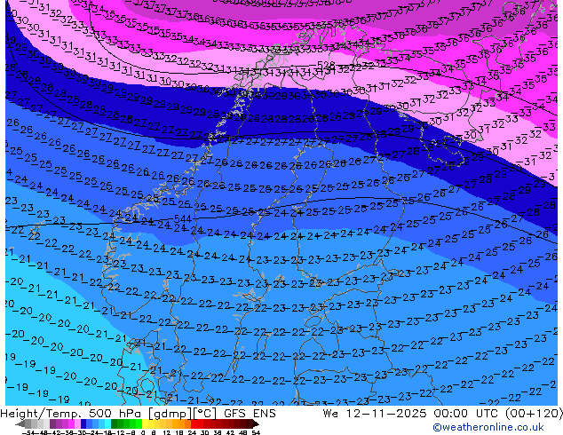Pick the yellow 0-6 legend swatch
Screen dimensions: 563x435
click(x=145, y=424)
